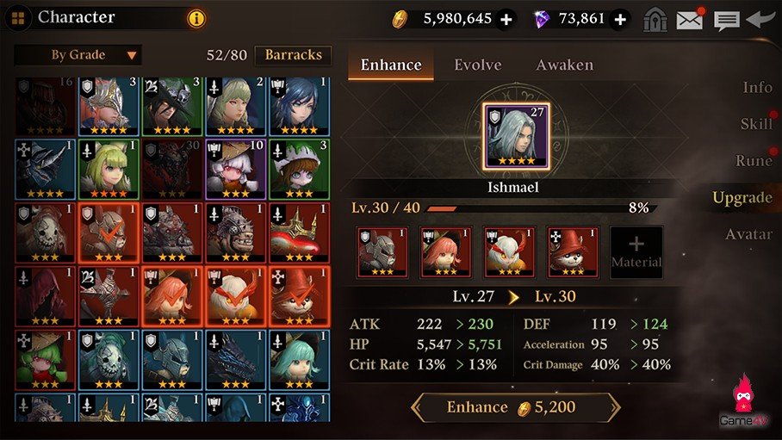Click the yellow info icon
Image resolution: width=782 pixels, height=440 pixels.
tap(196, 19)
